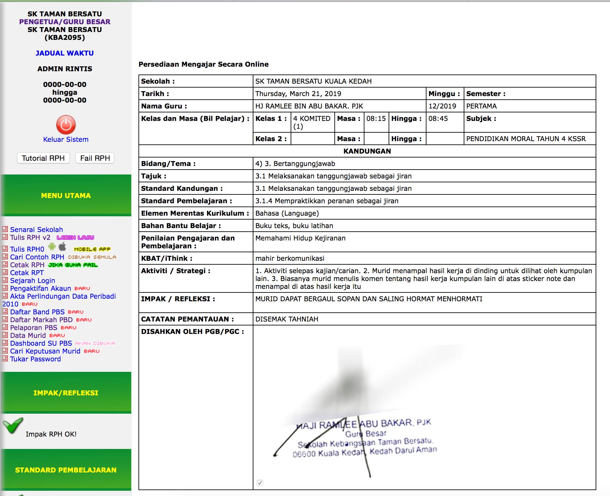This screenshot has width=610, height=496.
Task: Open the MENU UTAMA green header
Action: [x=66, y=195]
